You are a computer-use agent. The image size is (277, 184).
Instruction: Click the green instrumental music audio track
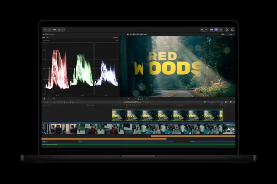click(138, 144)
